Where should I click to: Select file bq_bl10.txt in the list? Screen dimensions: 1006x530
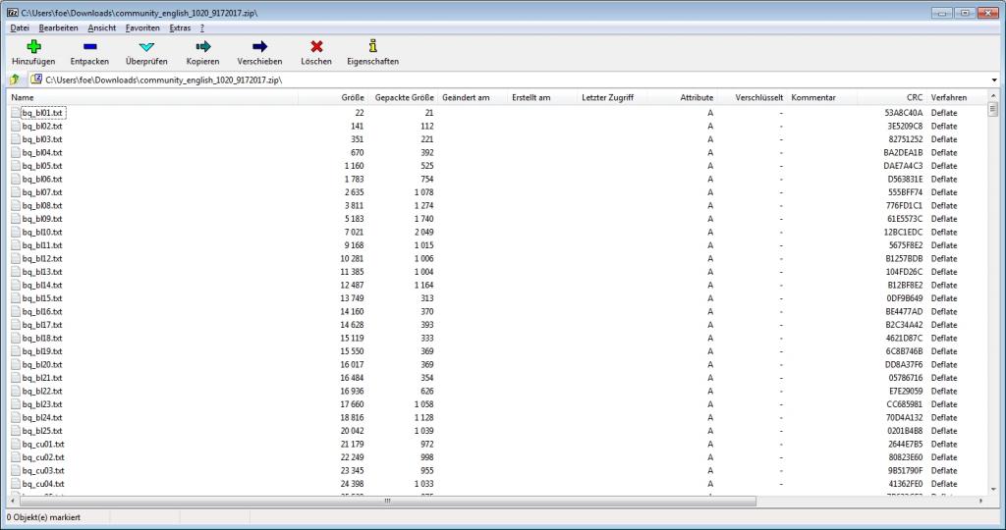click(x=42, y=233)
